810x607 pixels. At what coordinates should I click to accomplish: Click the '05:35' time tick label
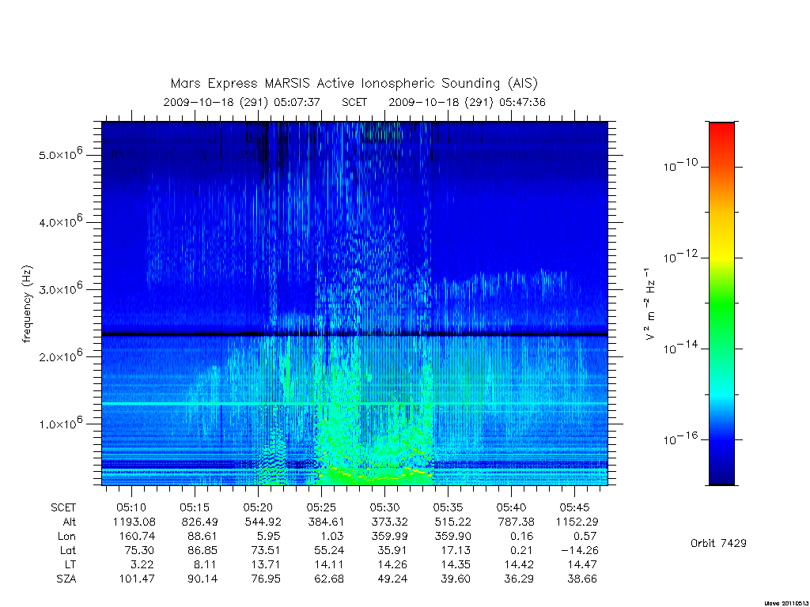pos(448,507)
